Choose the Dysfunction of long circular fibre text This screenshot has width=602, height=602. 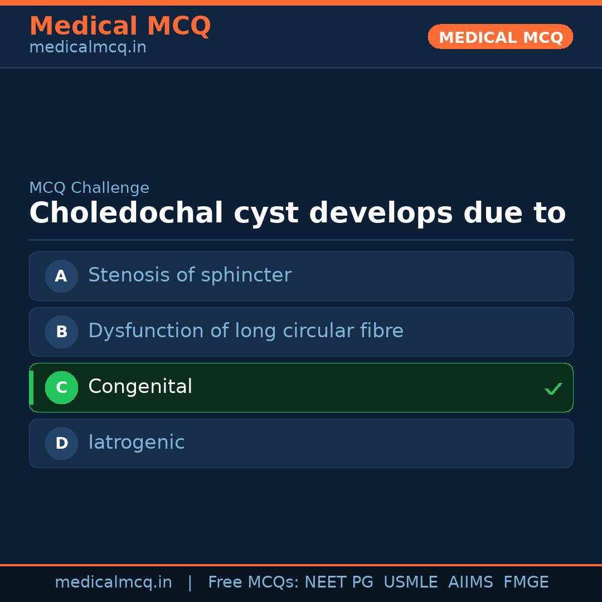(245, 331)
